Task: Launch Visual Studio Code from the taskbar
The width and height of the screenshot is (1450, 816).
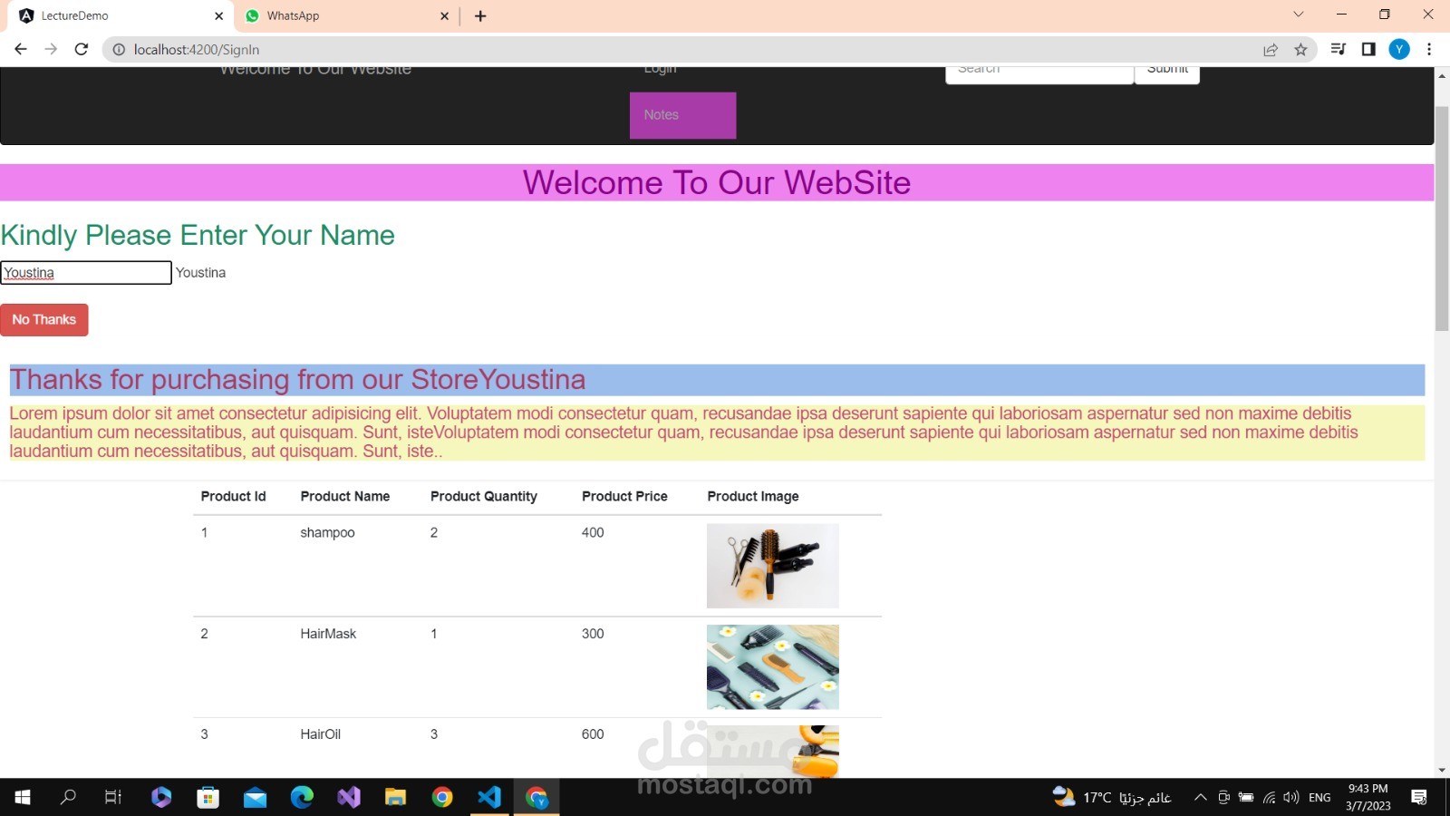Action: [489, 797]
